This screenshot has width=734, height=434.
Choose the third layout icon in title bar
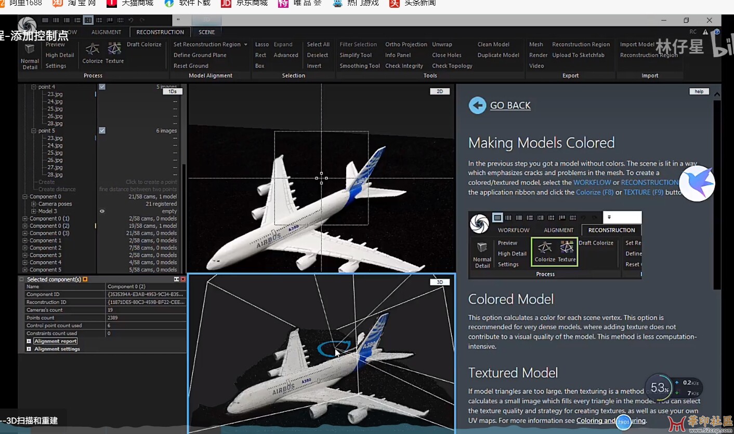coord(67,20)
